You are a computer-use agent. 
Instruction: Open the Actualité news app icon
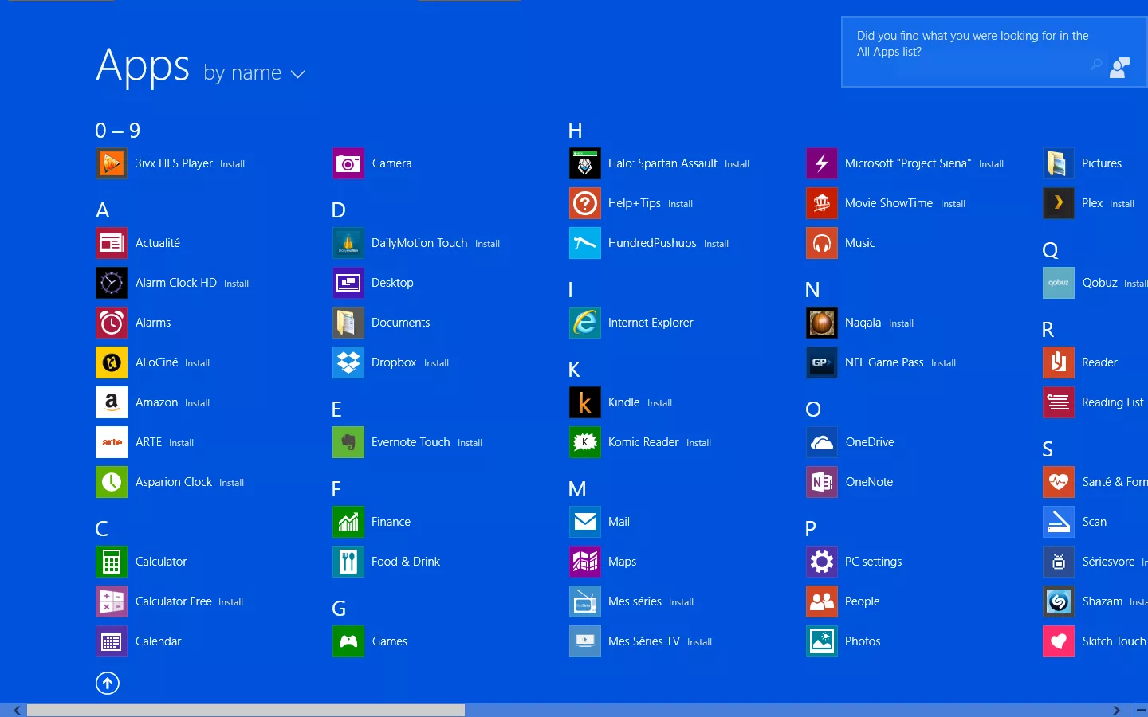pyautogui.click(x=112, y=243)
